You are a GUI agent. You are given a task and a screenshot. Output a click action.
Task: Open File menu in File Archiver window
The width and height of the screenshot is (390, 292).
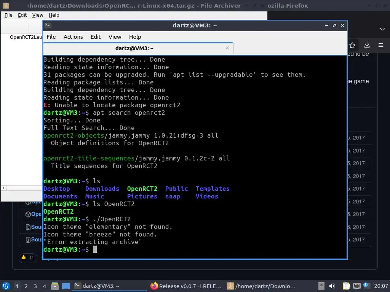[x=8, y=15]
